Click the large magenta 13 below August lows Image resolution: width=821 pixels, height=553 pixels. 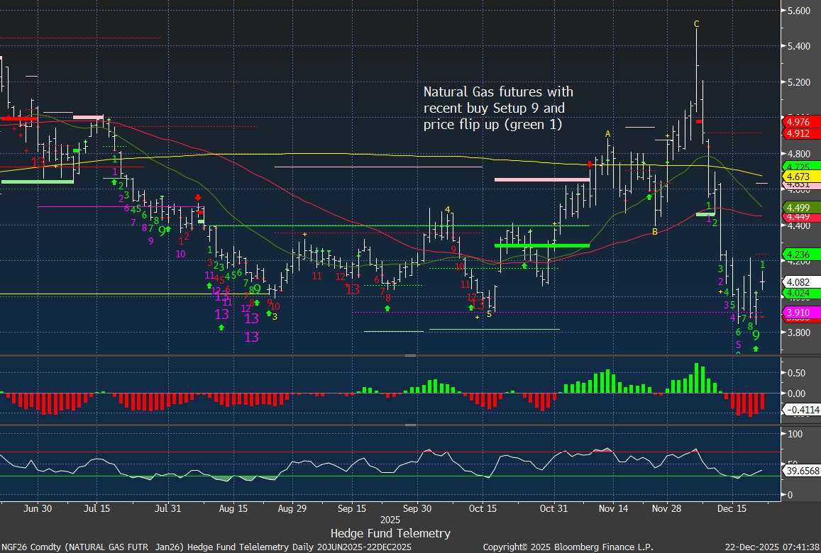pyautogui.click(x=251, y=337)
